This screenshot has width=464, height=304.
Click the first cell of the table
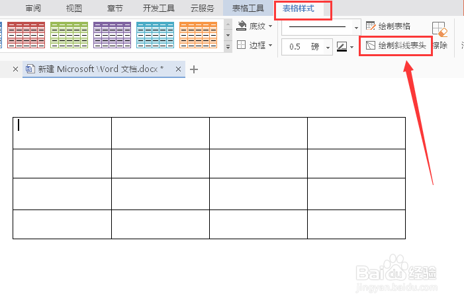pyautogui.click(x=62, y=133)
